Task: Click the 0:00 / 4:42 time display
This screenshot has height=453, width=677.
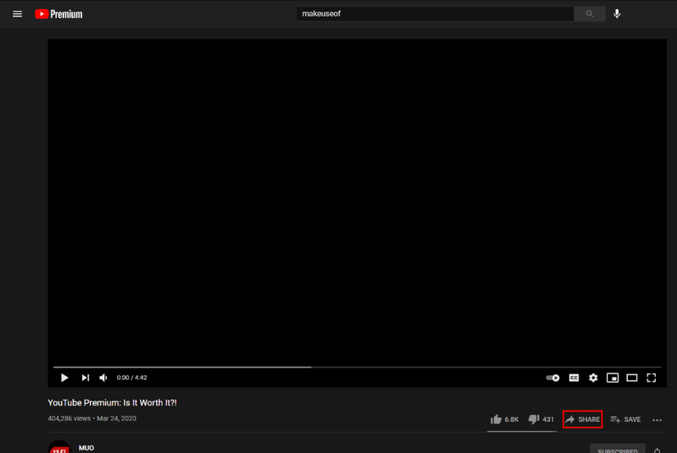Action: (x=131, y=377)
